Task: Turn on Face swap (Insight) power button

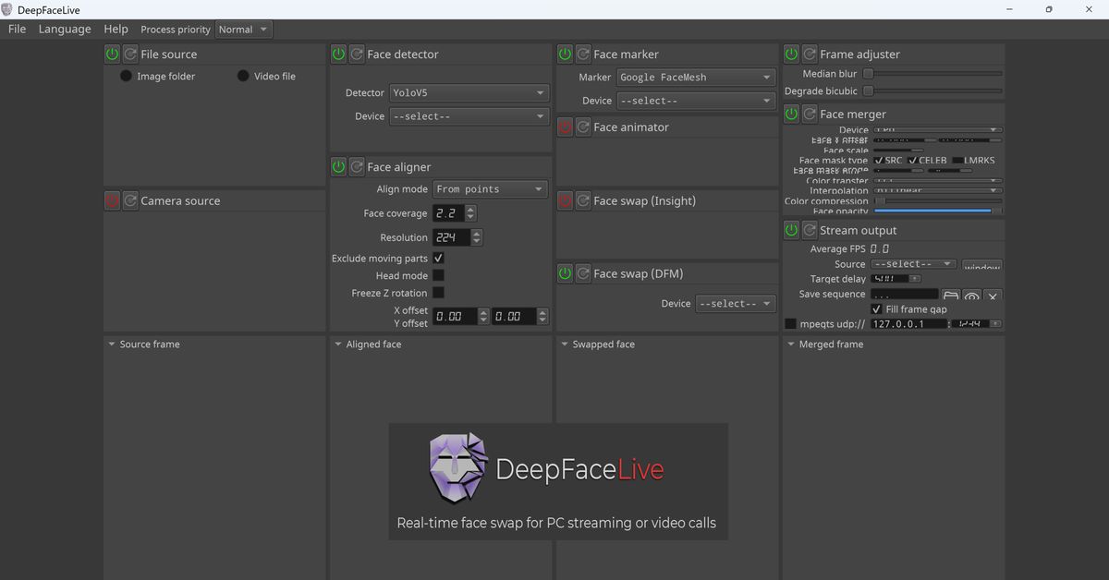Action: coord(565,200)
